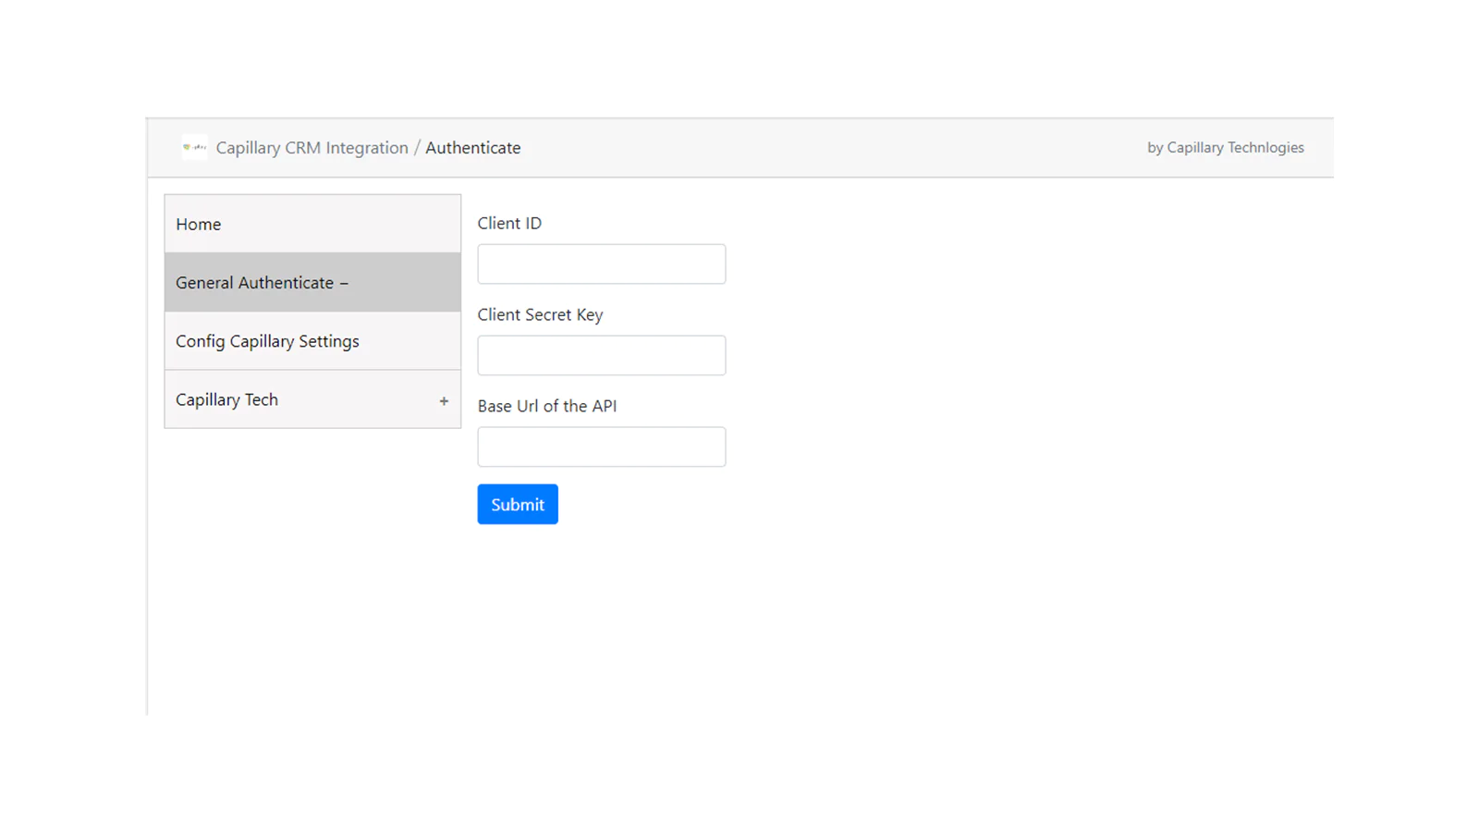Open Config Capillary Settings menu item
The width and height of the screenshot is (1479, 832).
pyautogui.click(x=312, y=341)
